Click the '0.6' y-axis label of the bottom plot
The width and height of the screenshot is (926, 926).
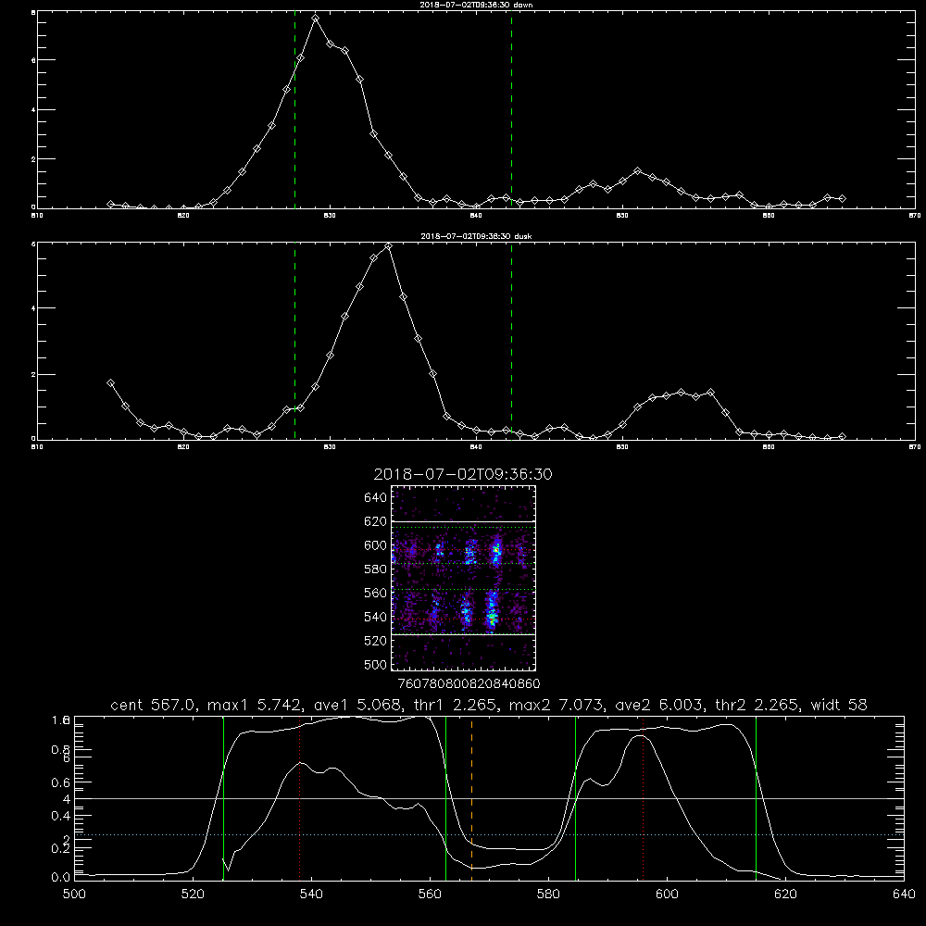(x=61, y=782)
